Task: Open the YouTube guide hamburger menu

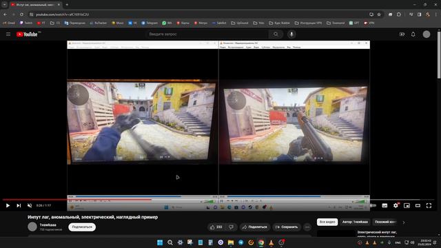Action: 8,34
